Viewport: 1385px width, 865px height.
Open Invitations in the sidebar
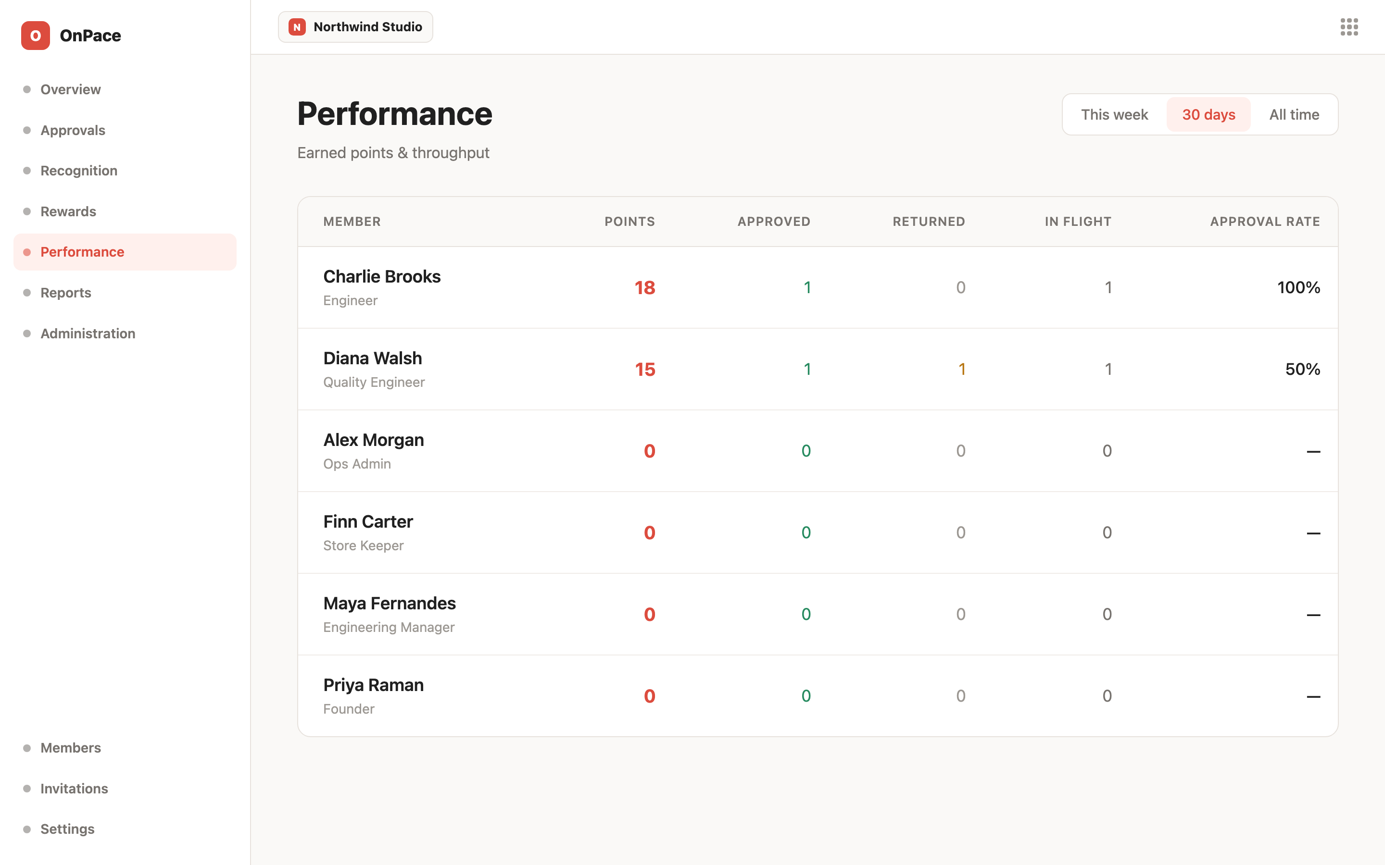pyautogui.click(x=125, y=788)
